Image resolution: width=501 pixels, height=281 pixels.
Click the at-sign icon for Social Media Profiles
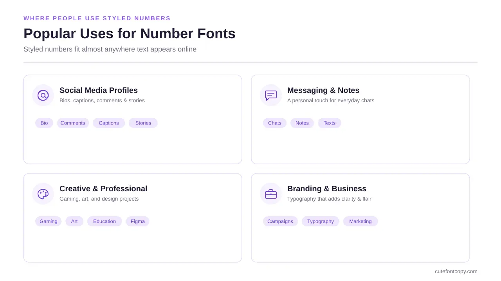pyautogui.click(x=43, y=95)
